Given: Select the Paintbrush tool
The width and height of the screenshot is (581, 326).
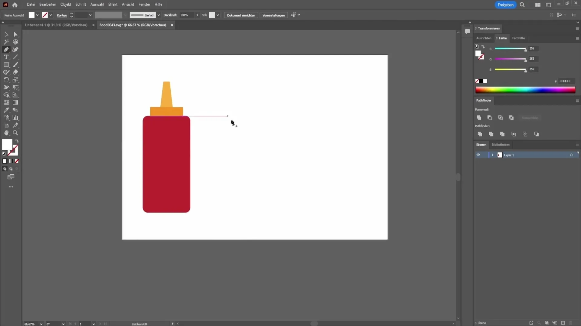Looking at the screenshot, I should click(15, 65).
